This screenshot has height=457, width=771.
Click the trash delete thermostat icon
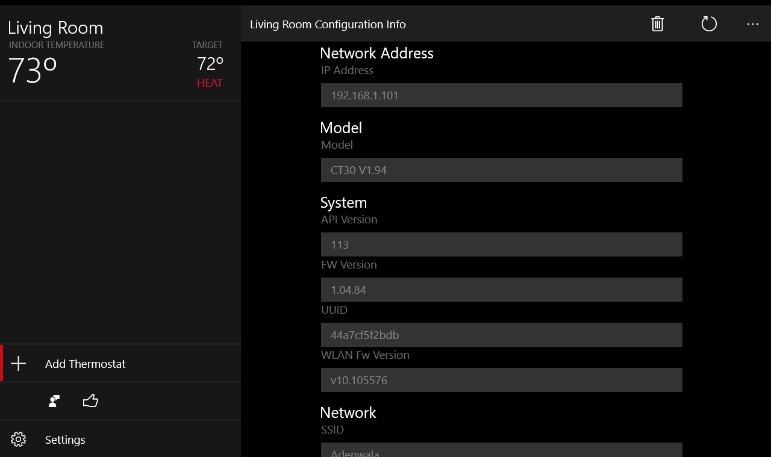pyautogui.click(x=657, y=24)
